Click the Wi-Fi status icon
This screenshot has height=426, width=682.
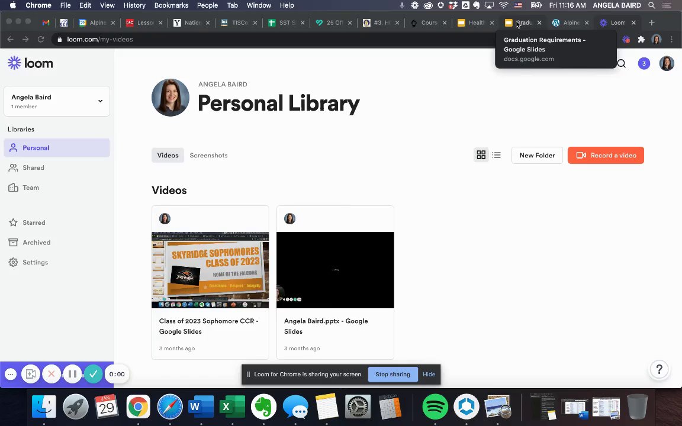504,5
